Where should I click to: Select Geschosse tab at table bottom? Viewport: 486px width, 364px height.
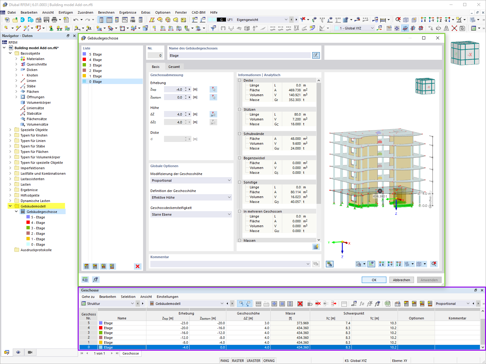click(x=131, y=353)
